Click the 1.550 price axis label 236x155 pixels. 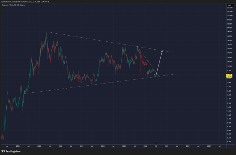pyautogui.click(x=229, y=111)
